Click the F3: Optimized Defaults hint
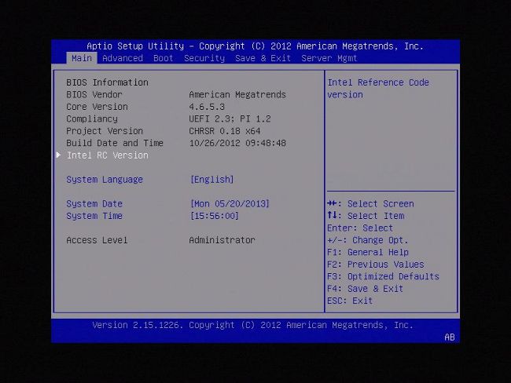 [384, 276]
